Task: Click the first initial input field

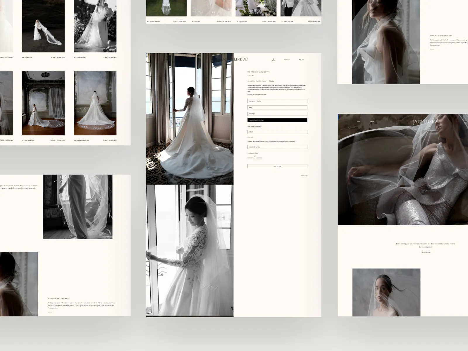Action: point(250,156)
